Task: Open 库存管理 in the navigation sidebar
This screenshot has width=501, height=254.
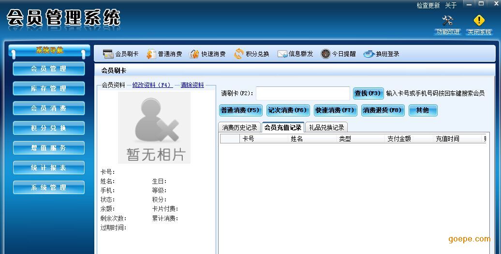Action: click(x=49, y=88)
